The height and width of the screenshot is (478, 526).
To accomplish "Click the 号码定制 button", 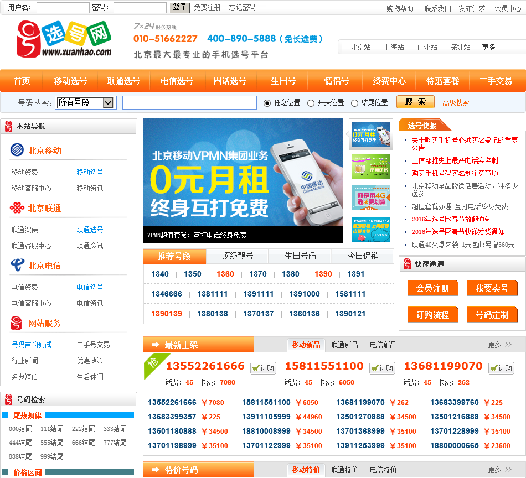I will (492, 315).
